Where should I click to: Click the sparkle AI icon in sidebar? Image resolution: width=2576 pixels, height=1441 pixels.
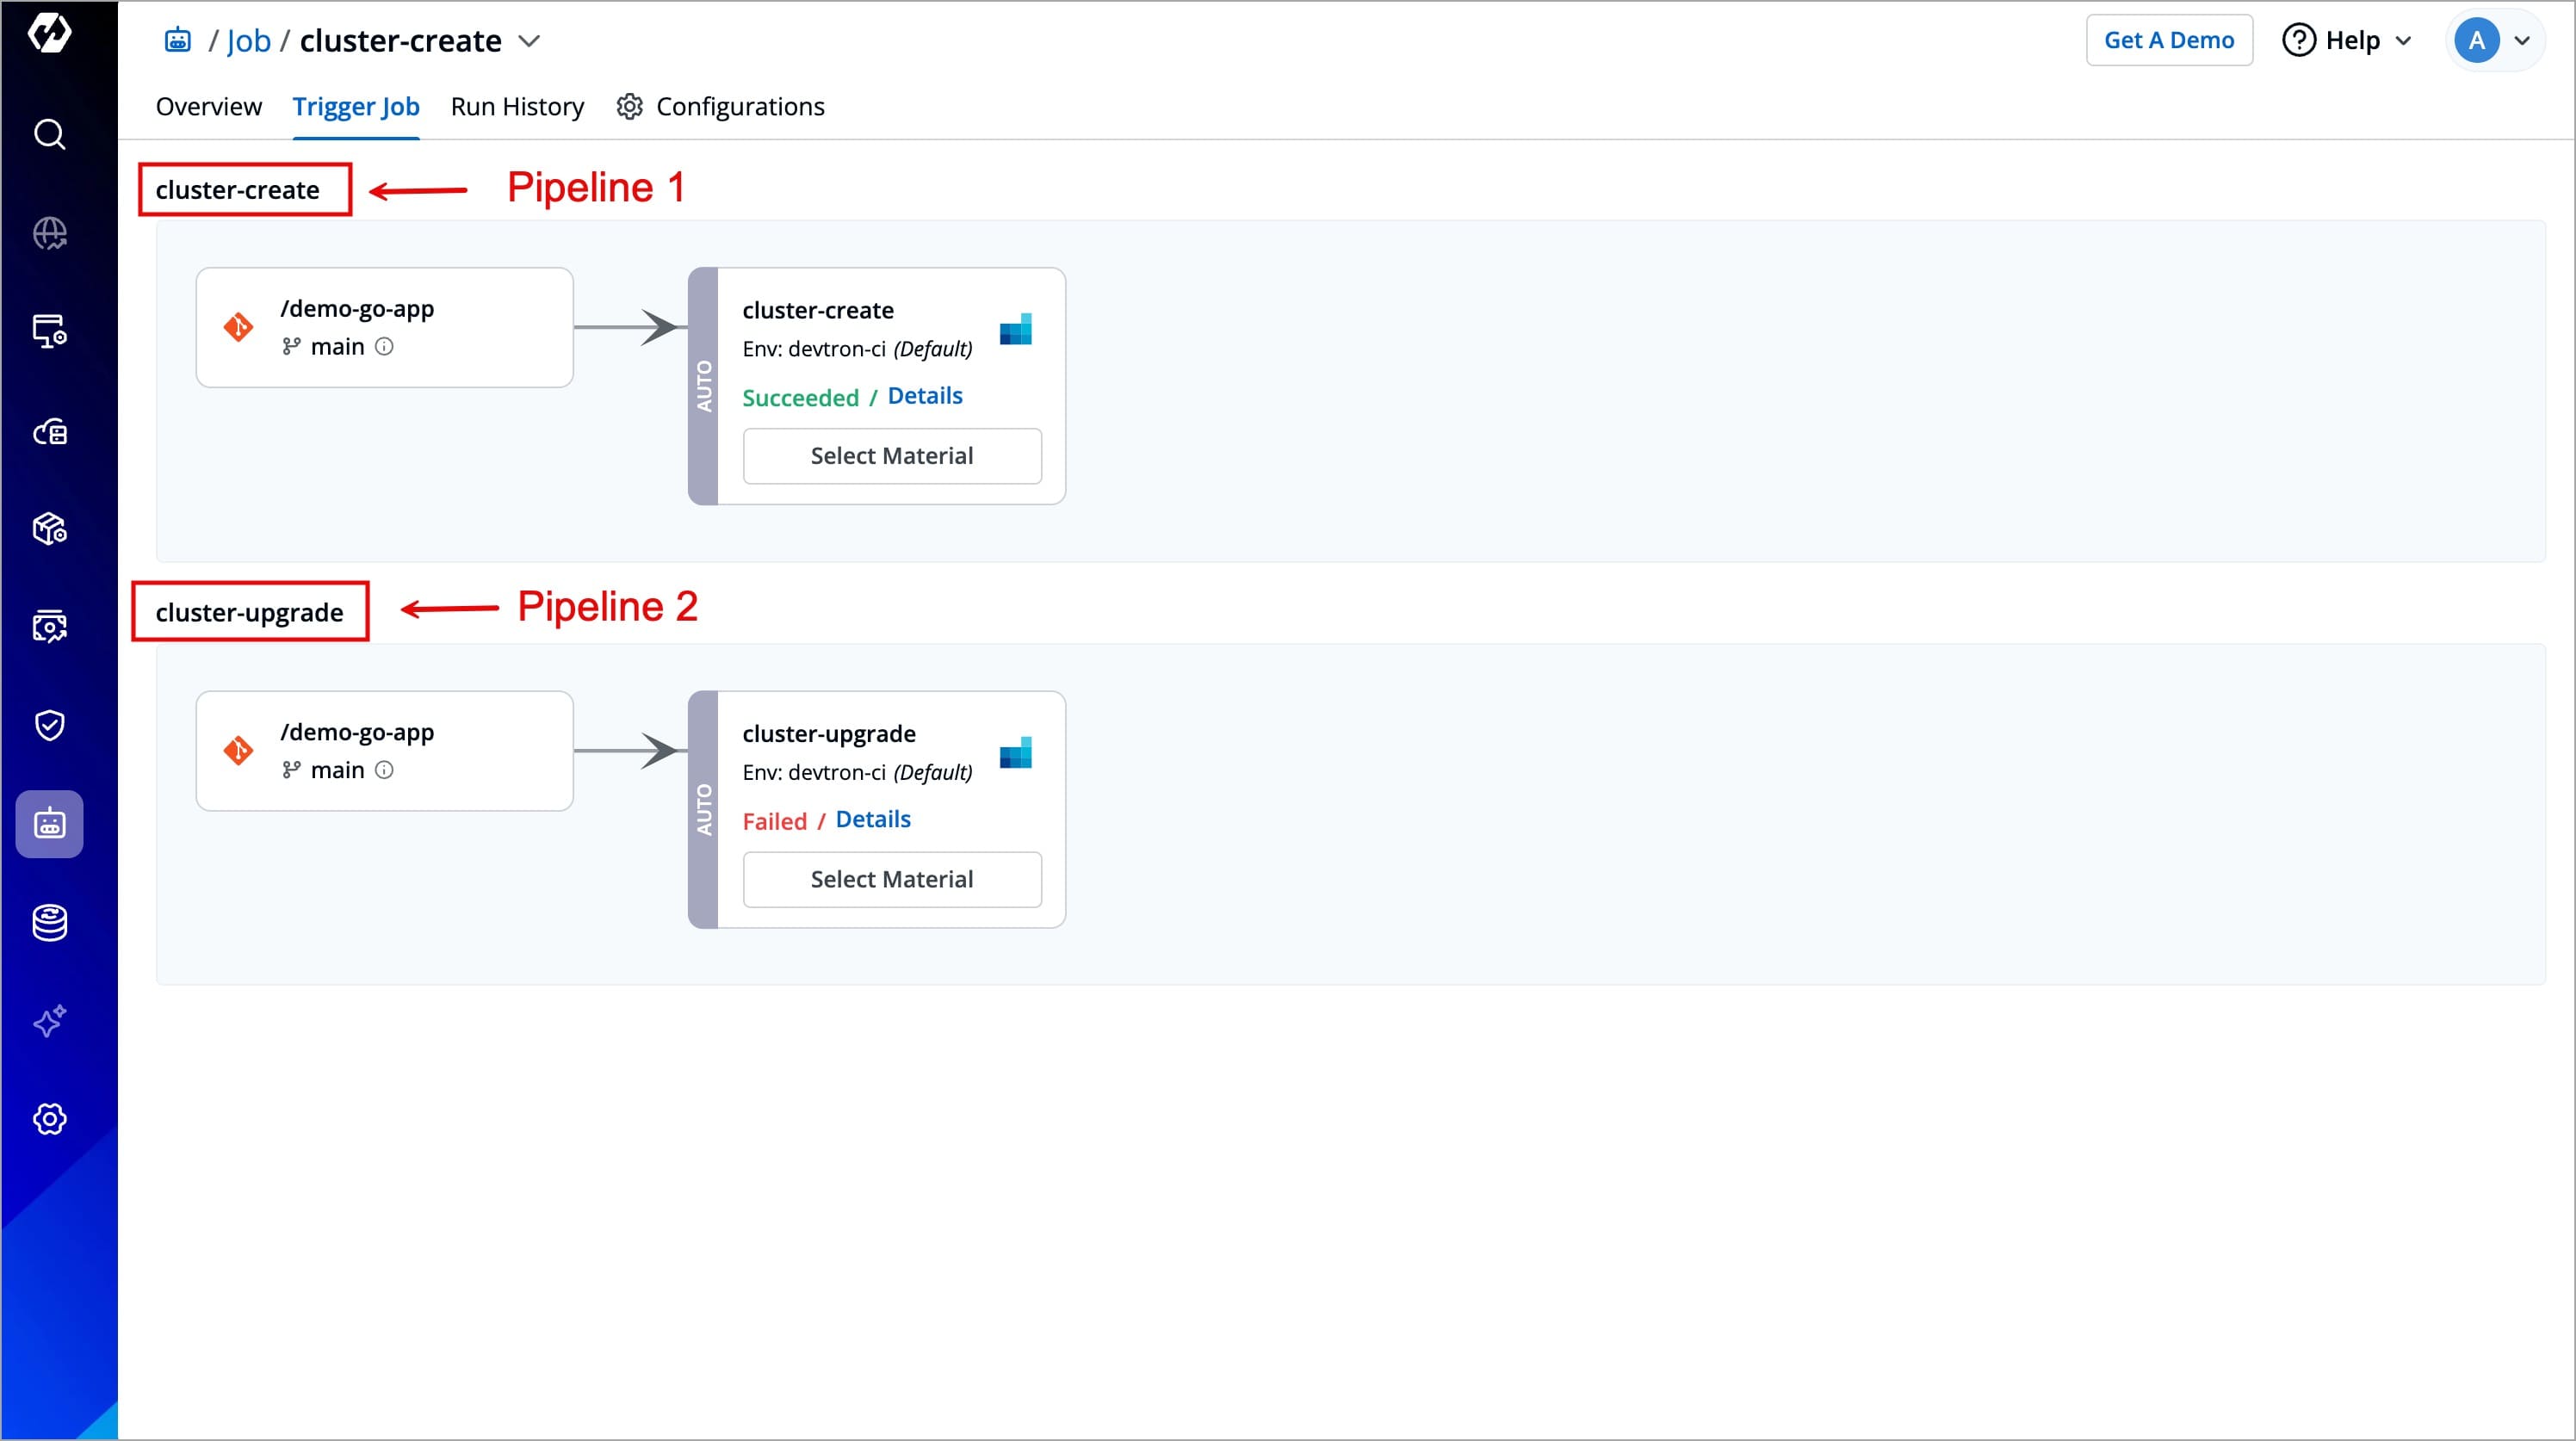(49, 1020)
